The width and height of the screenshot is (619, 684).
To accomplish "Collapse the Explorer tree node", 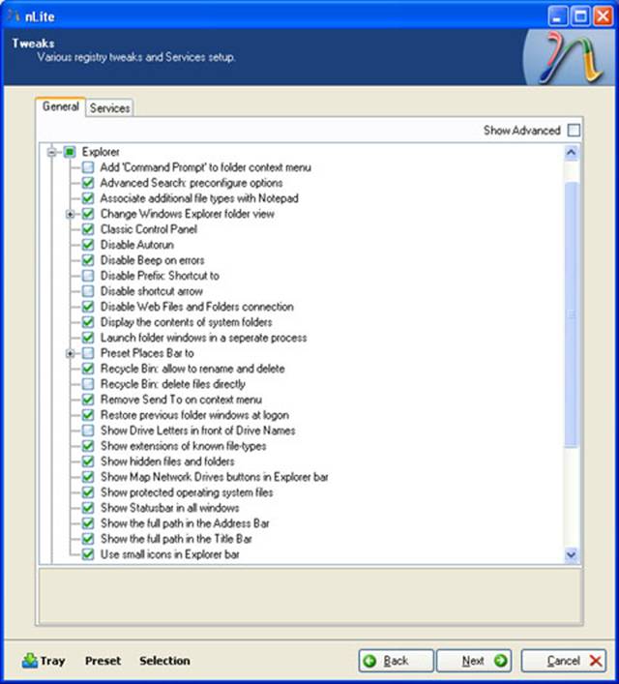I will (x=52, y=152).
